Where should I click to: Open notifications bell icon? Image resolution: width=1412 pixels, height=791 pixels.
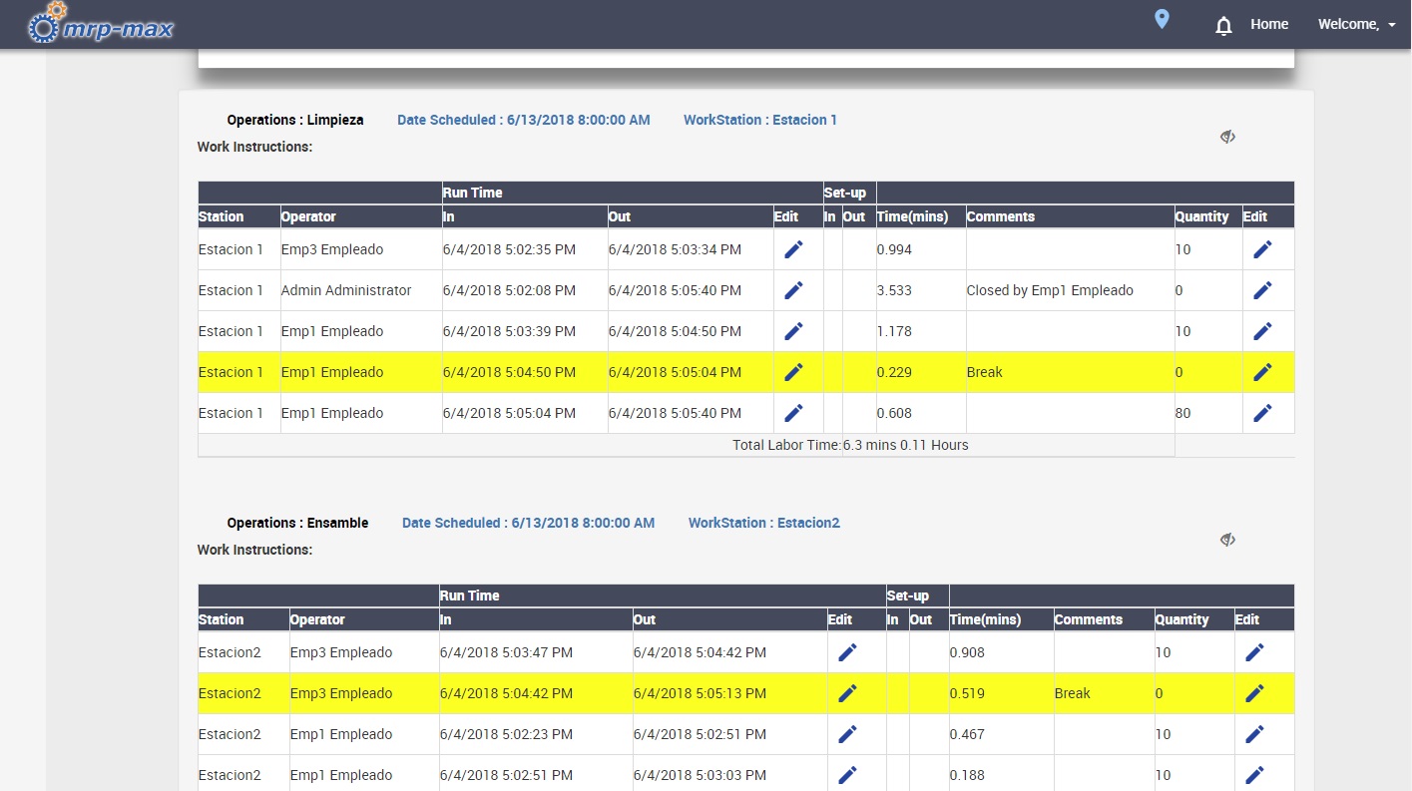coord(1223,26)
